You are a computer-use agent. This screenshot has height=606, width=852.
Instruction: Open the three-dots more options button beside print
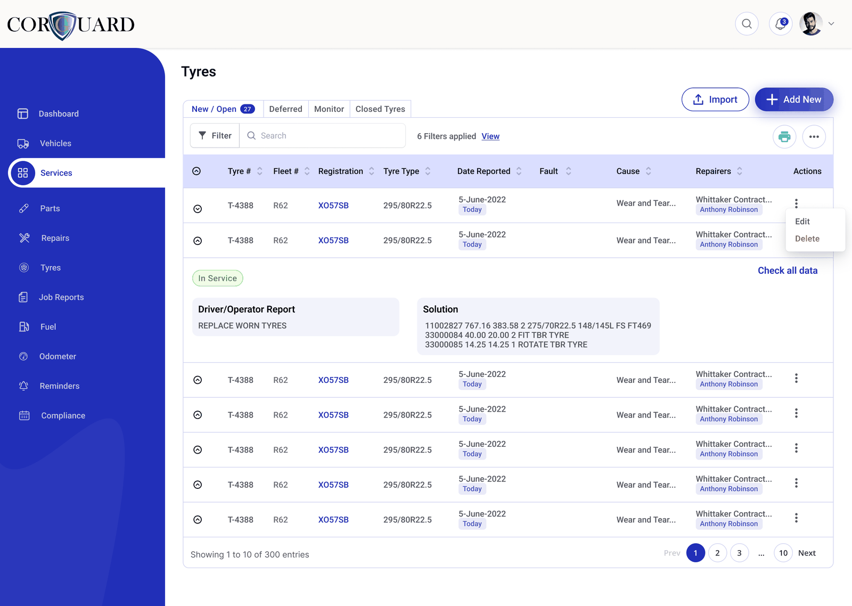[x=814, y=137]
